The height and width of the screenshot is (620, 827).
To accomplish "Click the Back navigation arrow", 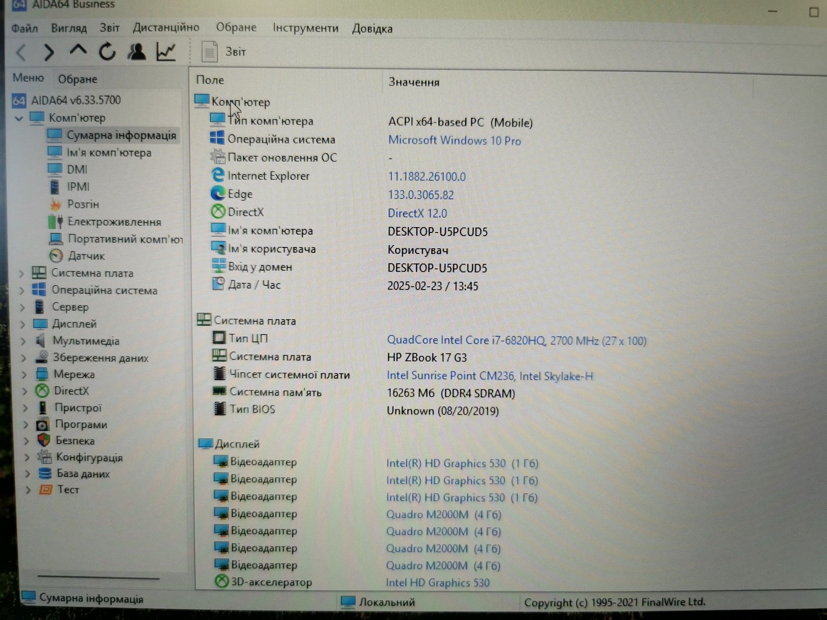I will pos(21,53).
